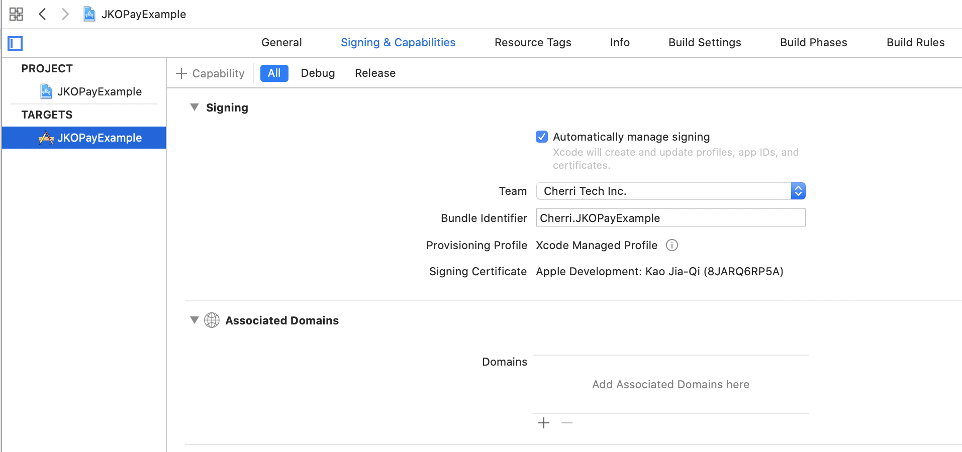
Task: Click the JKOPayExample project blueprint icon in sidebar
Action: (x=46, y=91)
